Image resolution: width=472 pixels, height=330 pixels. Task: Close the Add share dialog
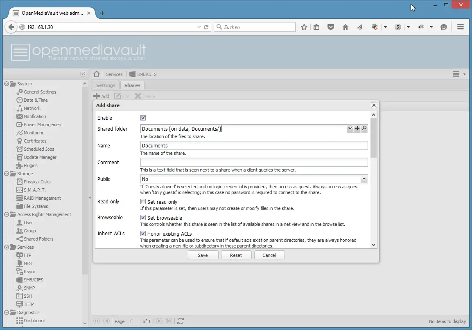374,105
